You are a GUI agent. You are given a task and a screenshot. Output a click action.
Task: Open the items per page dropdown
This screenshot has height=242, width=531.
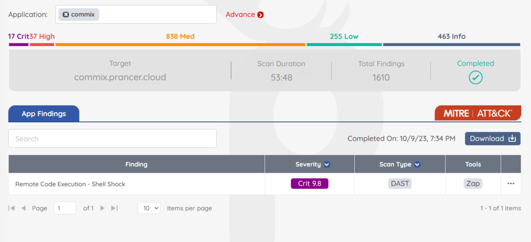pos(149,208)
